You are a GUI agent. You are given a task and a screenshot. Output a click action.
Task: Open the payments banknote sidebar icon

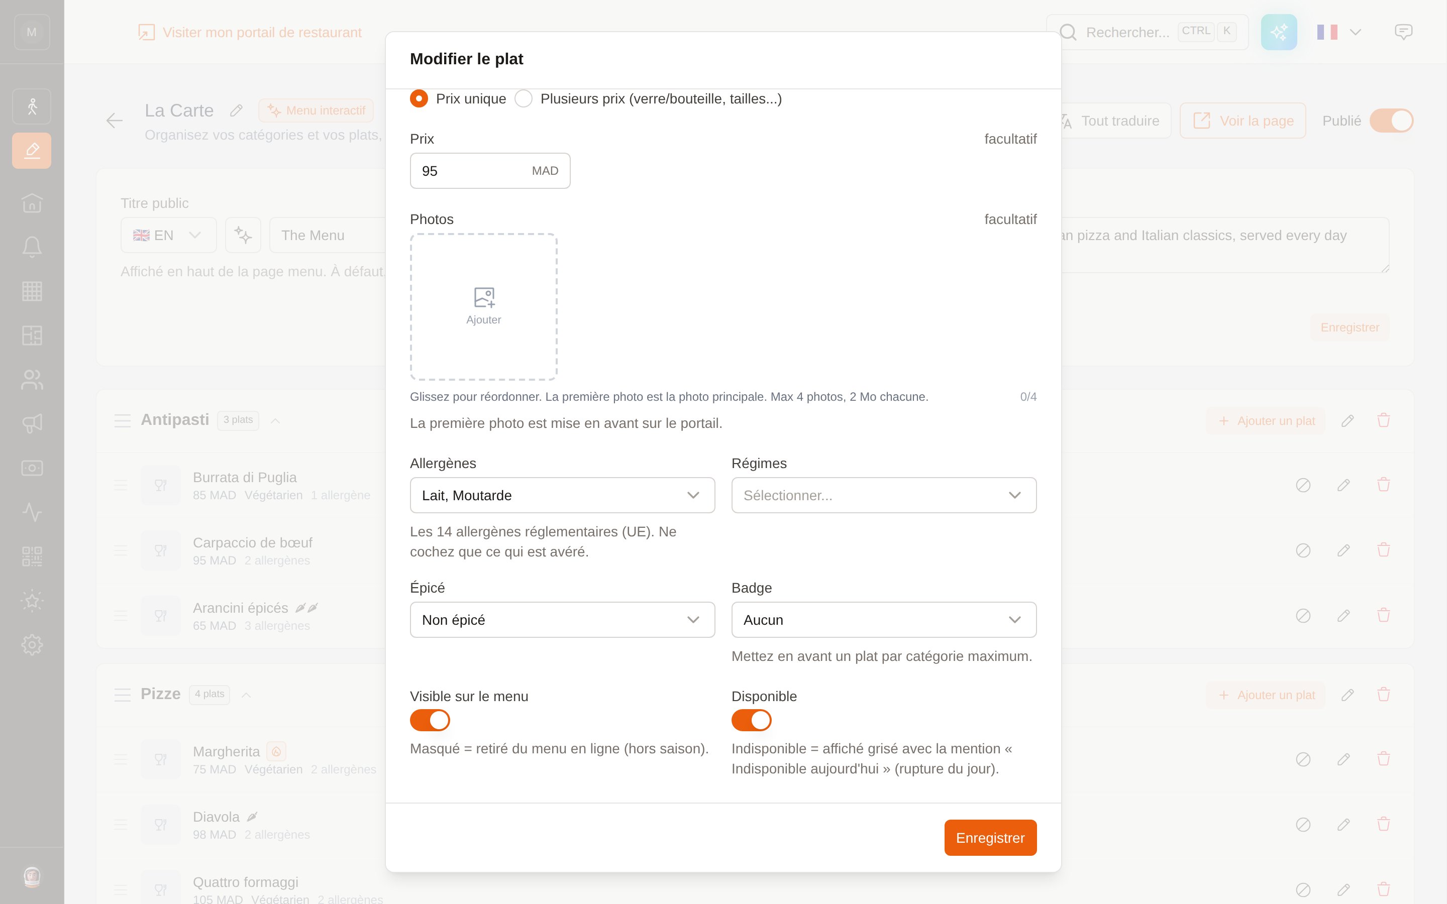tap(32, 468)
